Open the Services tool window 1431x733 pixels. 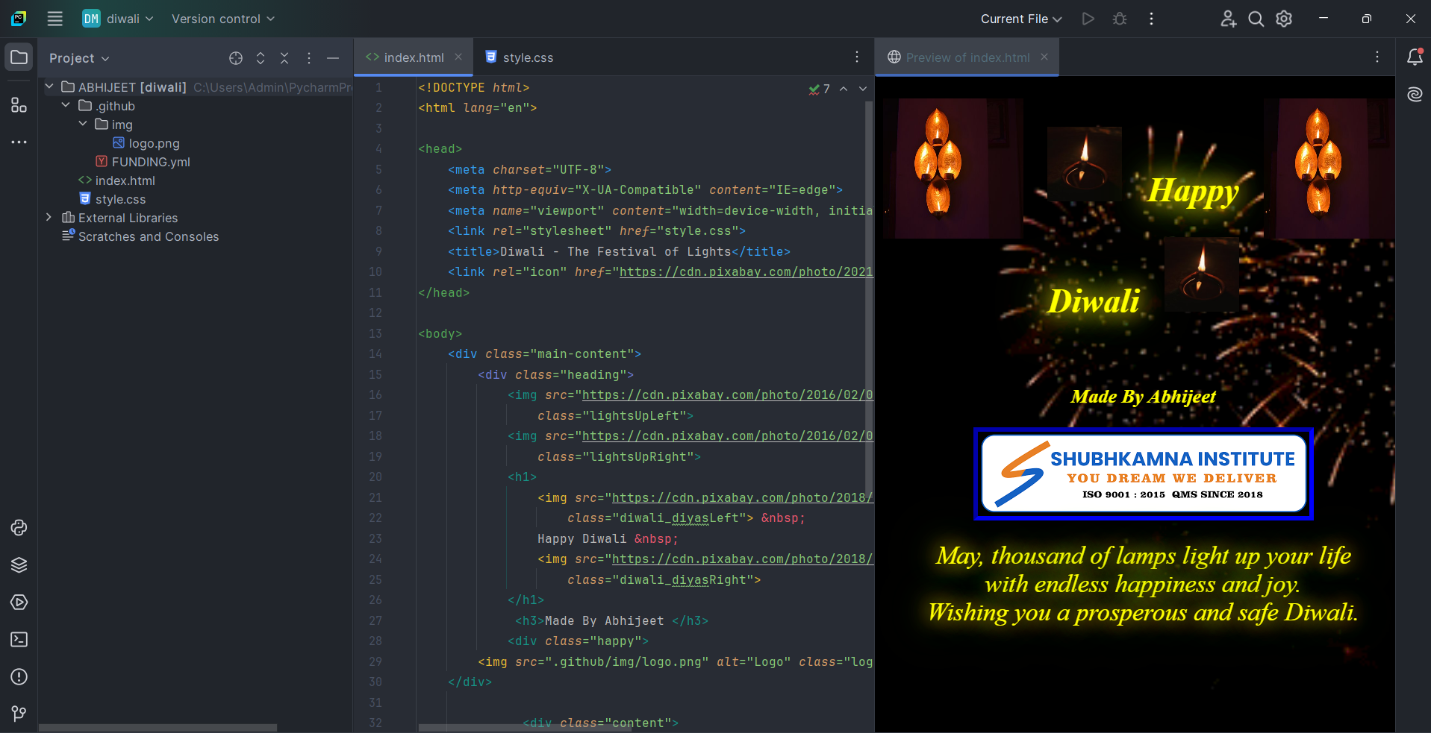coord(19,603)
